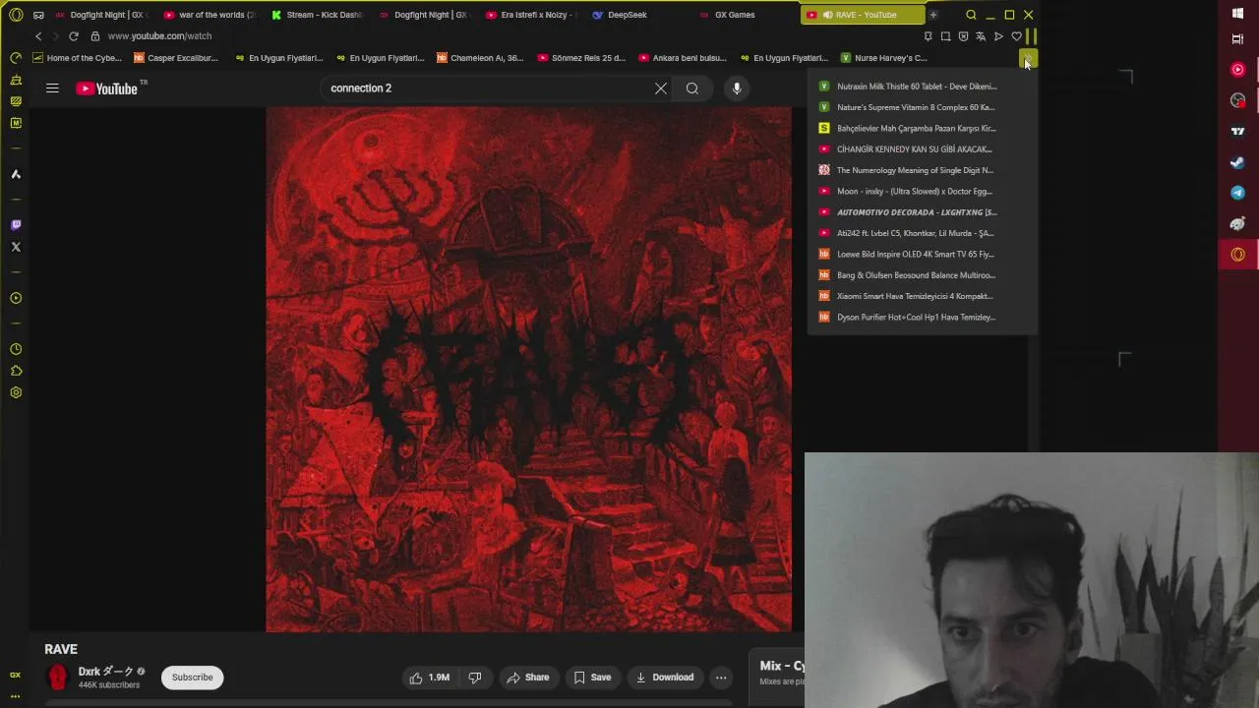Open Nature's Supreme Vitamin B Complex bookmark
This screenshot has width=1259, height=708.
click(x=922, y=107)
